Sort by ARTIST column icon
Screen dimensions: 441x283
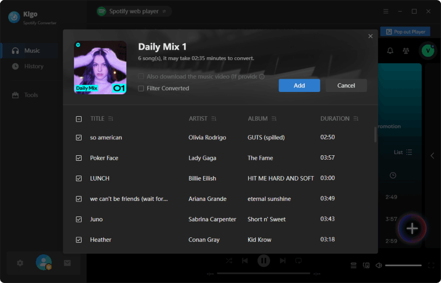pyautogui.click(x=214, y=118)
